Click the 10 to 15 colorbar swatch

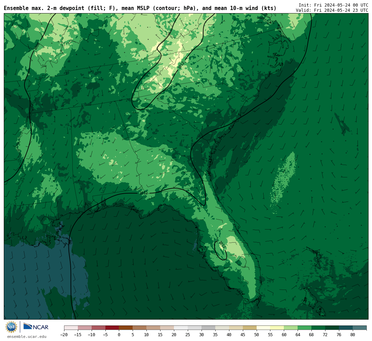(x=153, y=328)
